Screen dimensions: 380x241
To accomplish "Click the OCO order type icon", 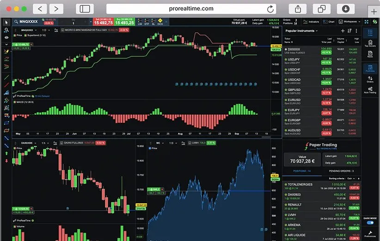I will click(160, 22).
